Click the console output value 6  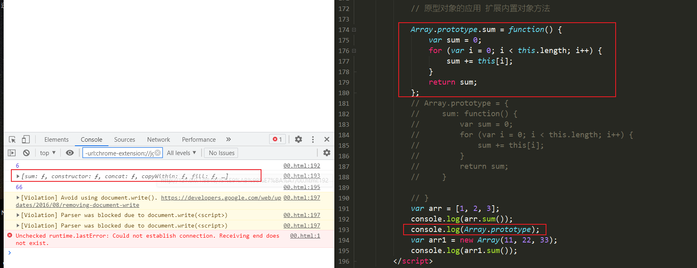[17, 166]
